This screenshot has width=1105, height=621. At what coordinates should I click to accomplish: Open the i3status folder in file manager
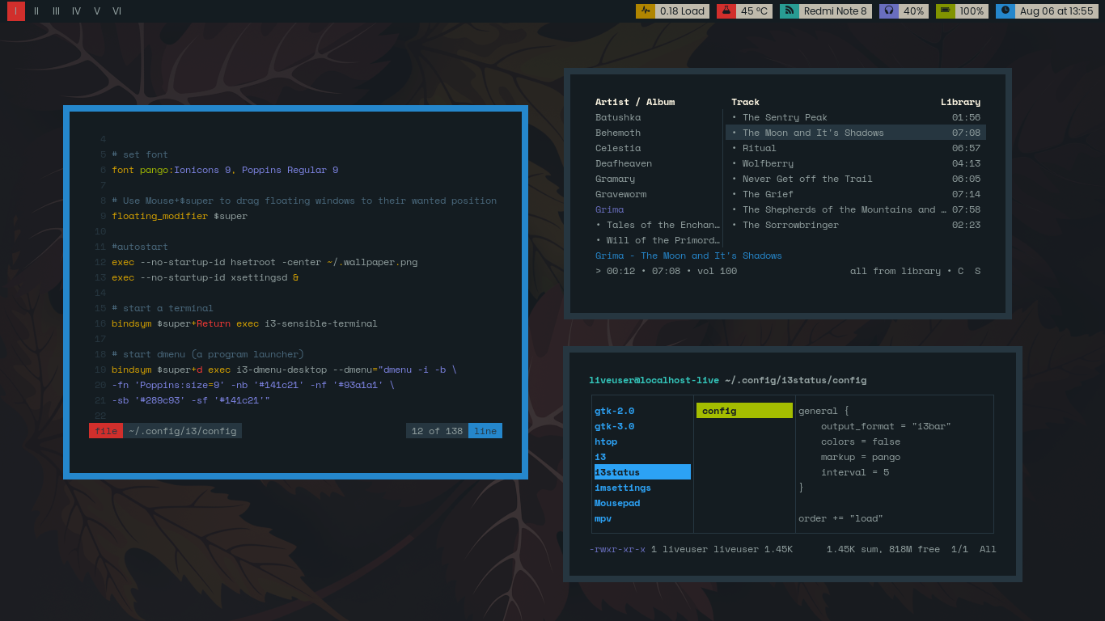[617, 472]
